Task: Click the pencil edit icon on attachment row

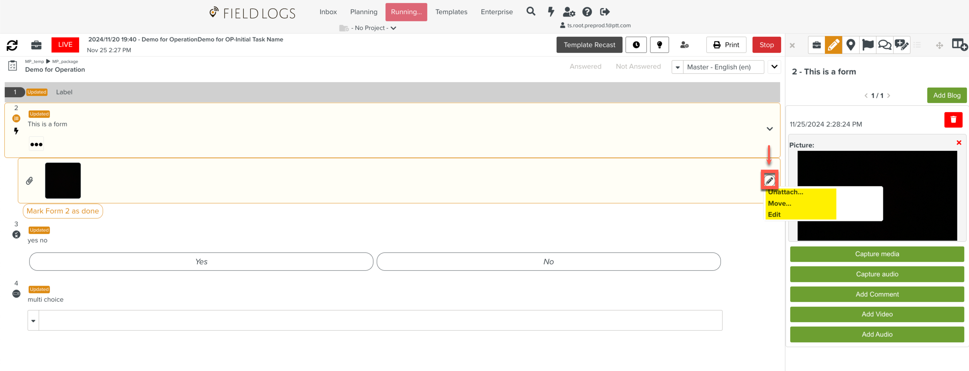Action: point(769,180)
